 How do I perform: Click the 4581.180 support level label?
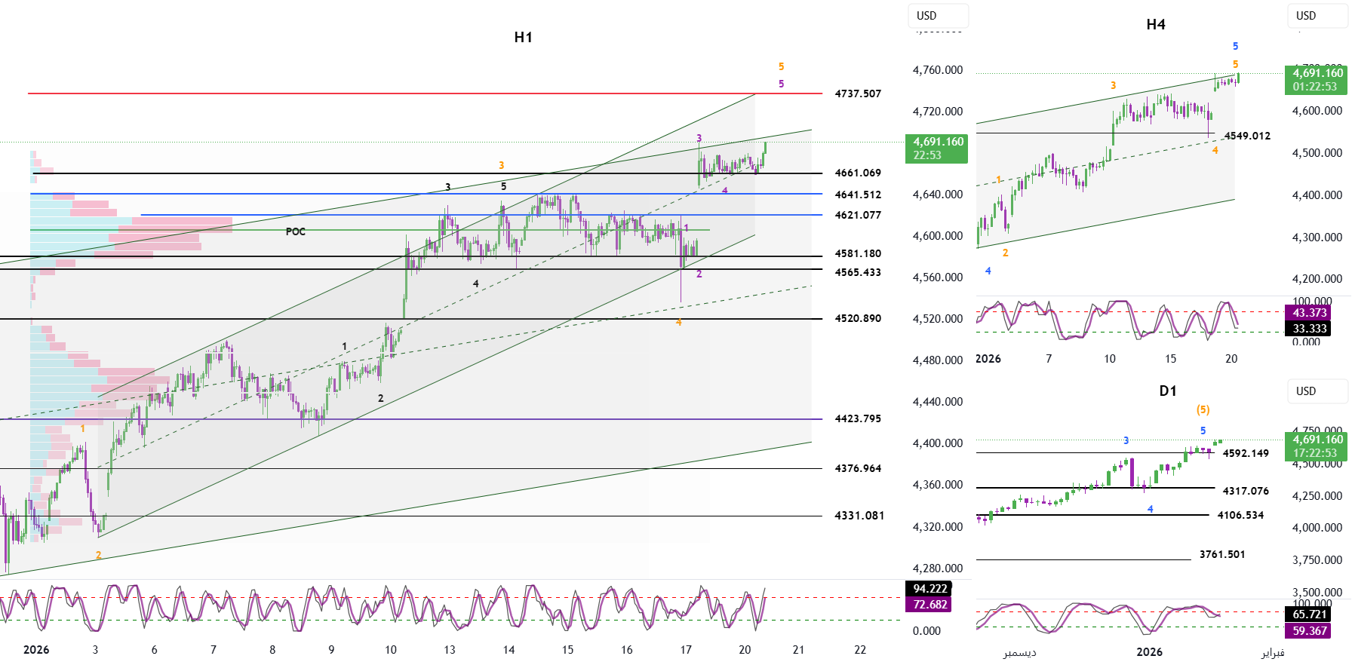(x=858, y=254)
